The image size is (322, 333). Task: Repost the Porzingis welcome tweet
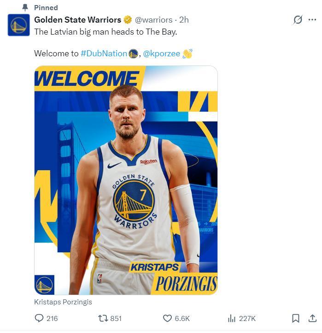103,318
